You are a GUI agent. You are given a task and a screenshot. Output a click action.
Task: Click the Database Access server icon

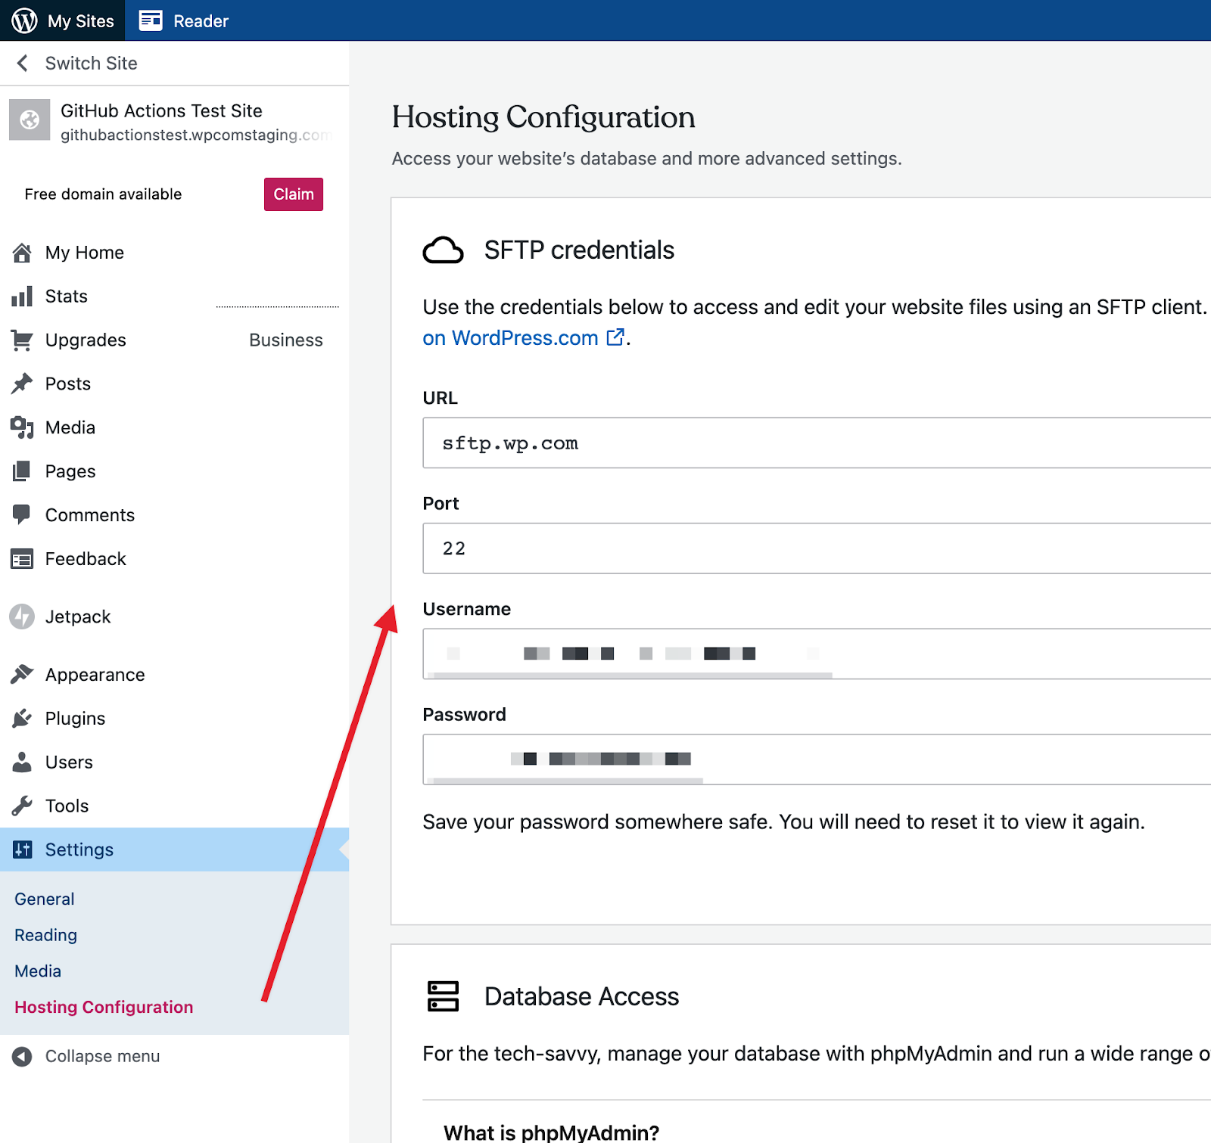pos(443,996)
